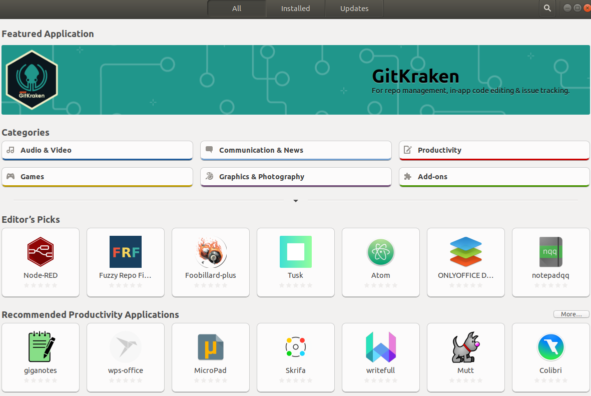This screenshot has height=396, width=591.
Task: Click the Atom editor icon
Action: 381,251
